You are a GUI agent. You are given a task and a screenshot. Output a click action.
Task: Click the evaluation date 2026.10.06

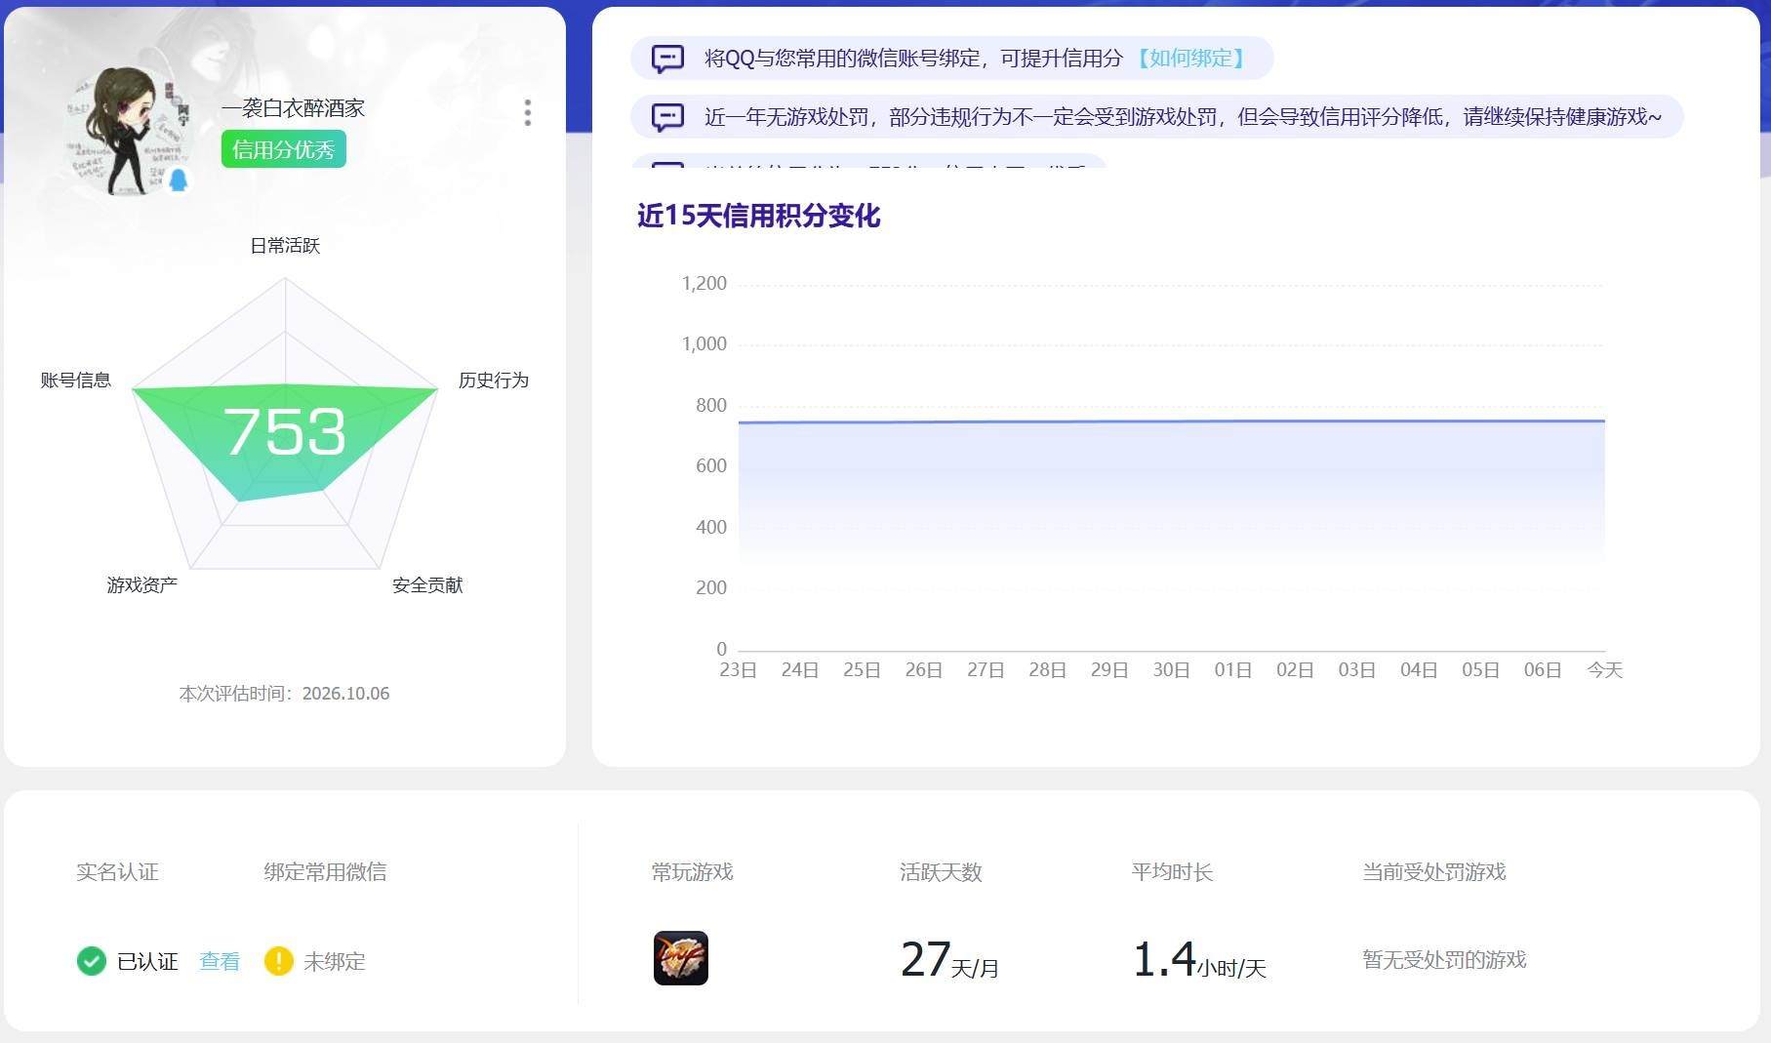(x=345, y=694)
